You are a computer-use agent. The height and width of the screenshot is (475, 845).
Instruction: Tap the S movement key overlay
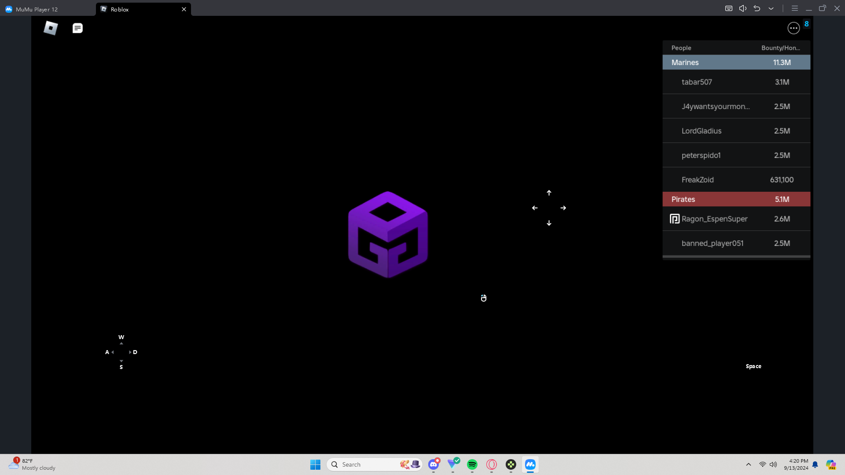pos(121,367)
